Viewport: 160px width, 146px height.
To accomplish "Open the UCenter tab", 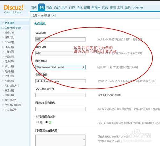I will coord(138,7).
